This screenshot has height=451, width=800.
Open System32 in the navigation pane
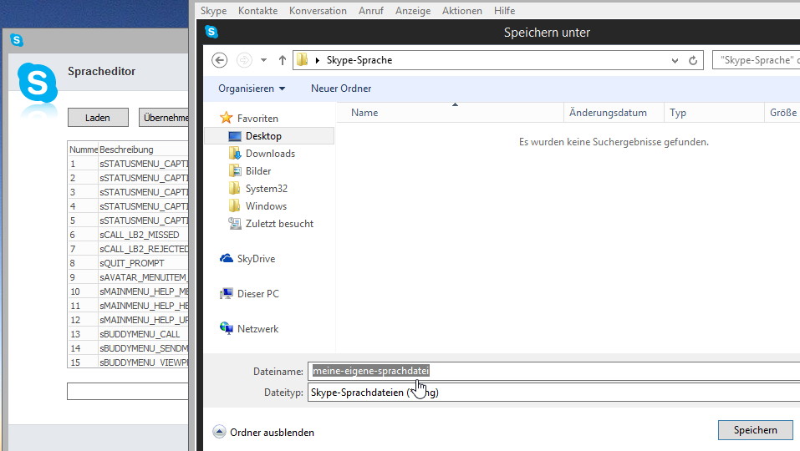point(267,189)
